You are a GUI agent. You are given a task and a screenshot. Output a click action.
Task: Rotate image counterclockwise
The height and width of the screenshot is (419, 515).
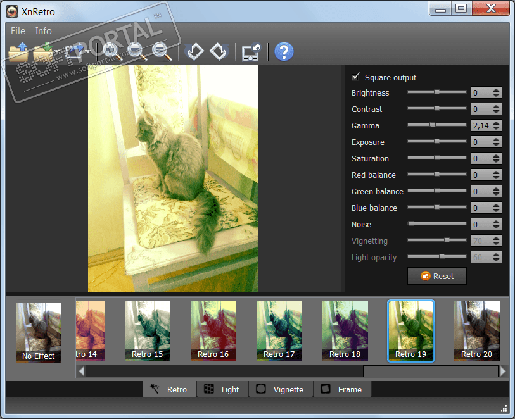click(194, 52)
